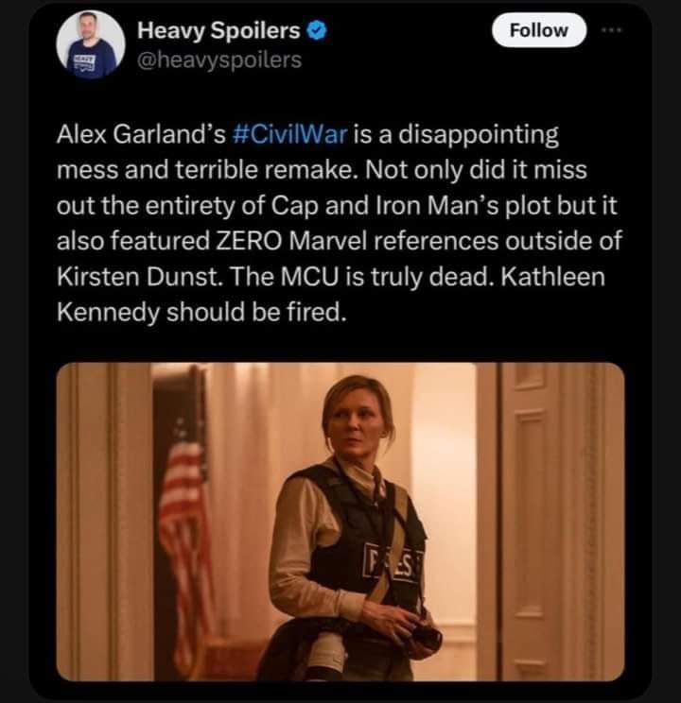Open the Heavy Spoilers profile avatar
Image resolution: width=681 pixels, height=703 pixels.
(x=91, y=44)
